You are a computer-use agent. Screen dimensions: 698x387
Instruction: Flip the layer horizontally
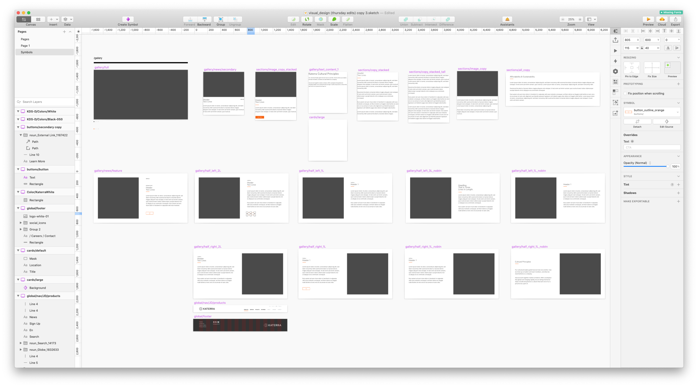click(x=668, y=48)
